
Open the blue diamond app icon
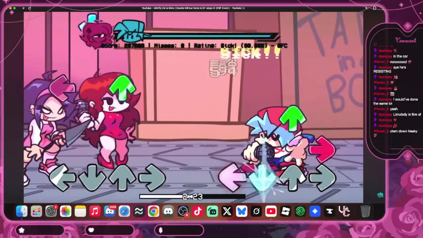[x=315, y=211]
